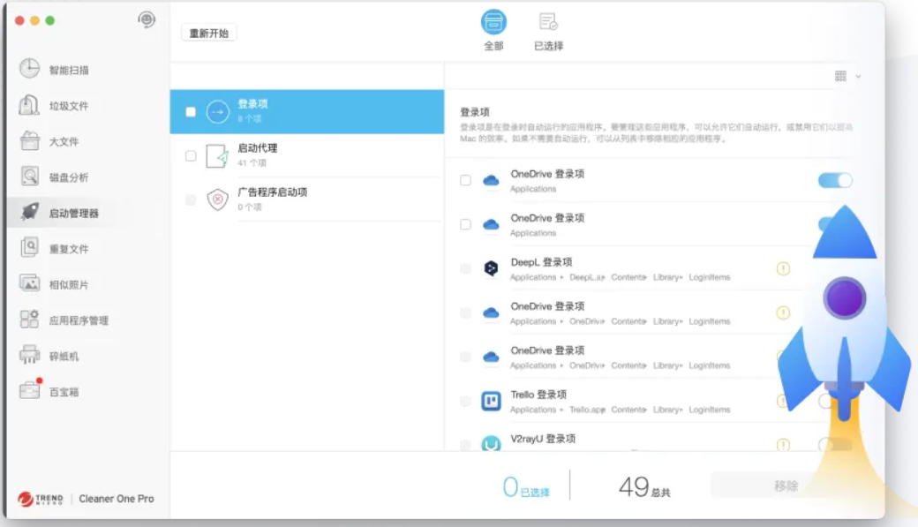
Task: Switch to the 已选择 tab
Action: tap(548, 30)
